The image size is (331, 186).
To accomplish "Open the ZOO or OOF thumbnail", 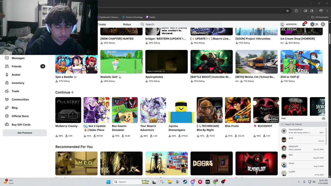I will click(302, 62).
